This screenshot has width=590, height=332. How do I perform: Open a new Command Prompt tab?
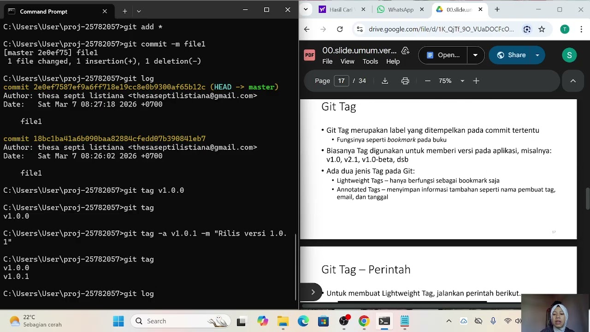[124, 11]
